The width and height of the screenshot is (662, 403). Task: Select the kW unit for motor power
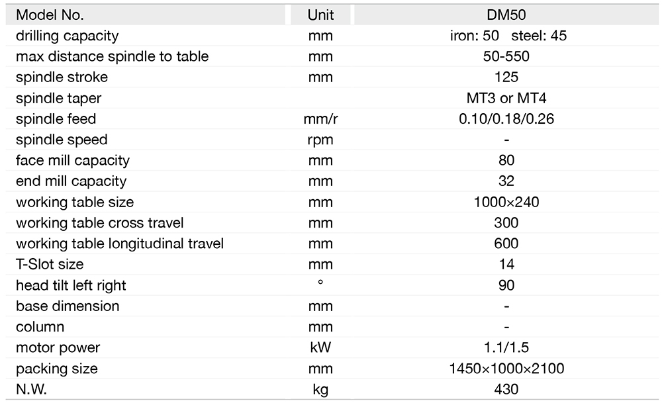pos(320,347)
